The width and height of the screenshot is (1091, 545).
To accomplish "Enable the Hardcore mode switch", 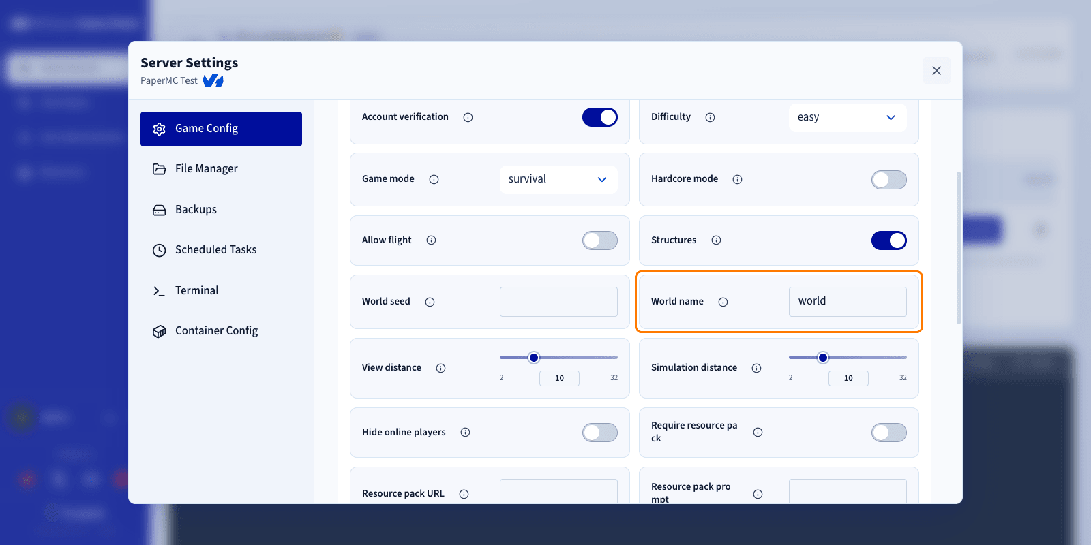I will tap(889, 179).
